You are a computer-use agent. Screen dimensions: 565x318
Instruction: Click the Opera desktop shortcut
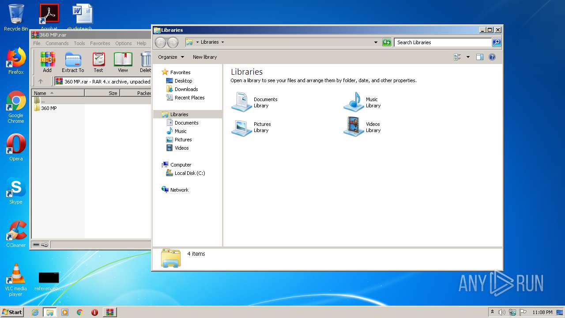click(16, 148)
